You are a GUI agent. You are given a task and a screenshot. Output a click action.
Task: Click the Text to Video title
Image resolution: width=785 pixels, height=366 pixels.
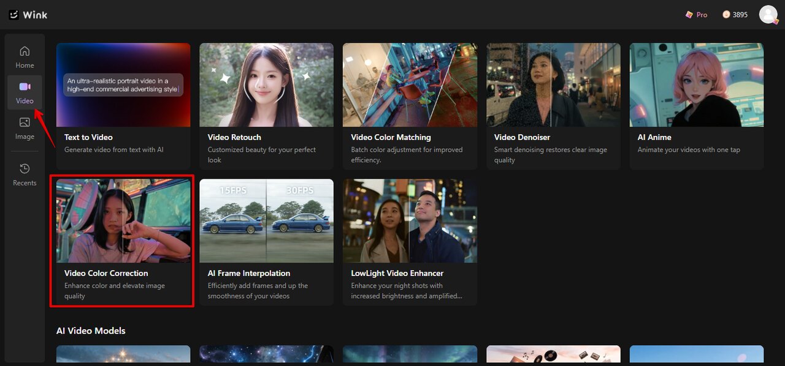(88, 137)
